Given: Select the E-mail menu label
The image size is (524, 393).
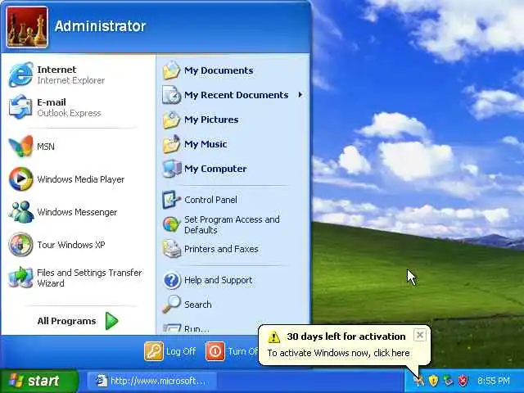Looking at the screenshot, I should pyautogui.click(x=52, y=102).
